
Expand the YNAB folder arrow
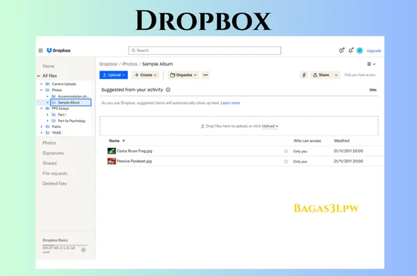(x=42, y=133)
